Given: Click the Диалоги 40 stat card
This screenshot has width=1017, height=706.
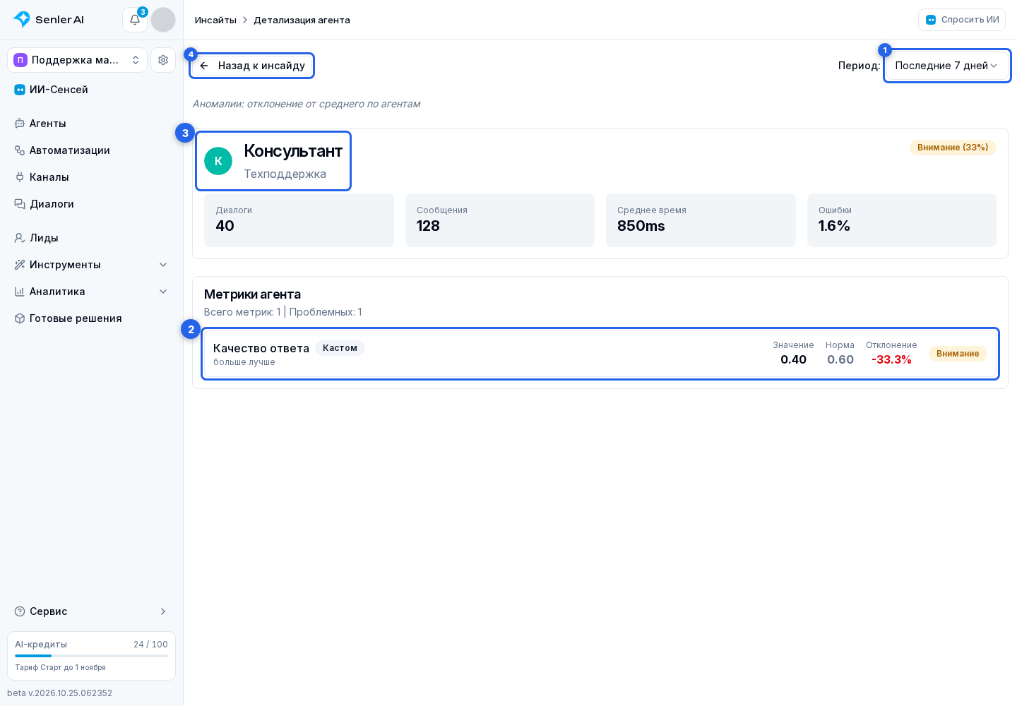Looking at the screenshot, I should (x=299, y=220).
